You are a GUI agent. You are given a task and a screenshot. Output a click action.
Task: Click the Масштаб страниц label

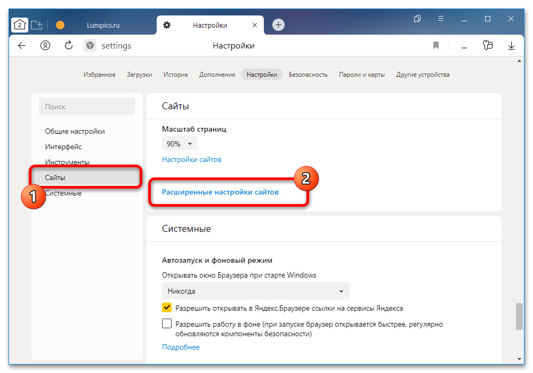(194, 129)
